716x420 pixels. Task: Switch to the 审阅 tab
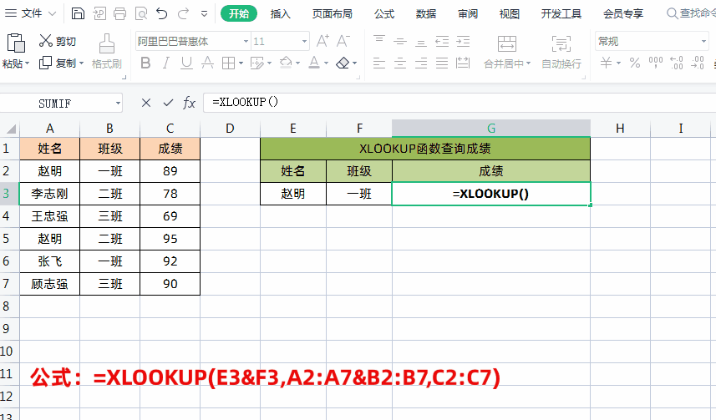coord(468,13)
